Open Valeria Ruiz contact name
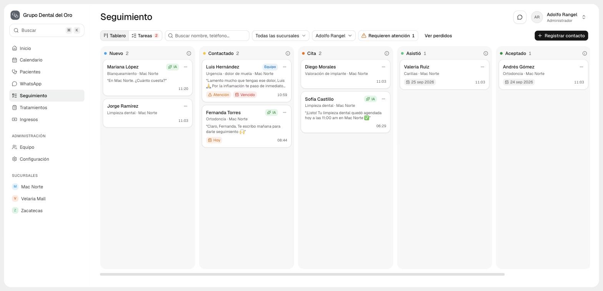The width and height of the screenshot is (603, 291). tap(416, 67)
